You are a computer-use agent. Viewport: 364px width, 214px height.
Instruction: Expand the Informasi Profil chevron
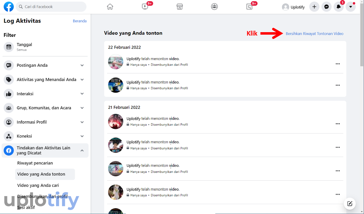coord(82,122)
